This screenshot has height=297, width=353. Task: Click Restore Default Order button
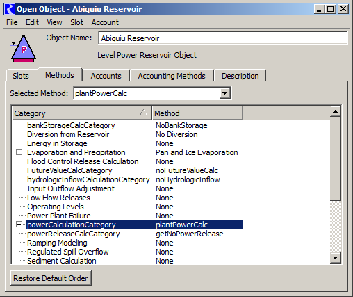coord(51,278)
